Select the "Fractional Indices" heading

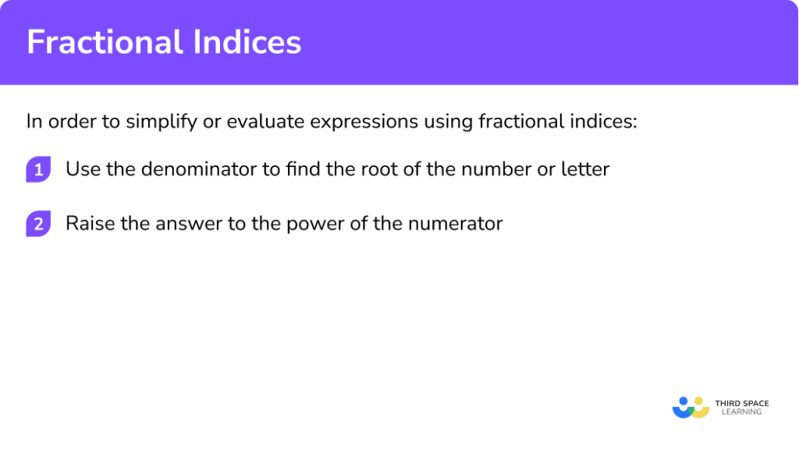click(x=164, y=42)
